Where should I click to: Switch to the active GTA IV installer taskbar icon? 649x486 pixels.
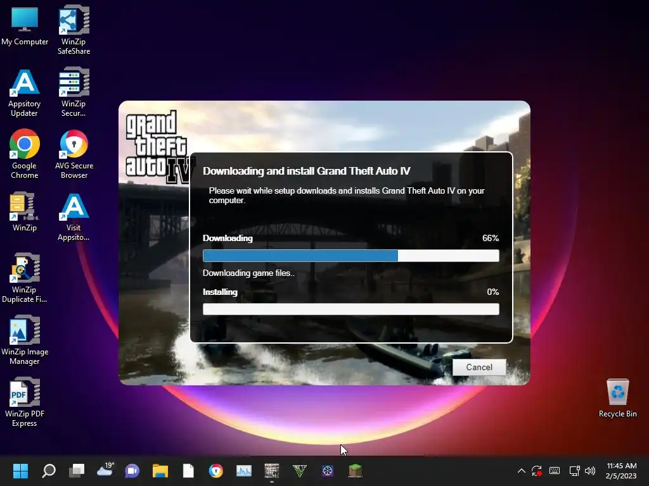tap(272, 471)
